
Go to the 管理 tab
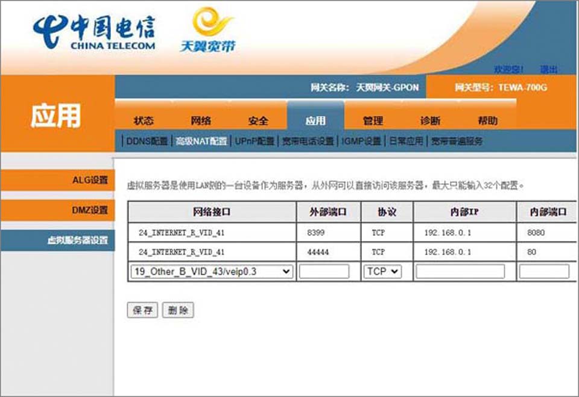373,120
